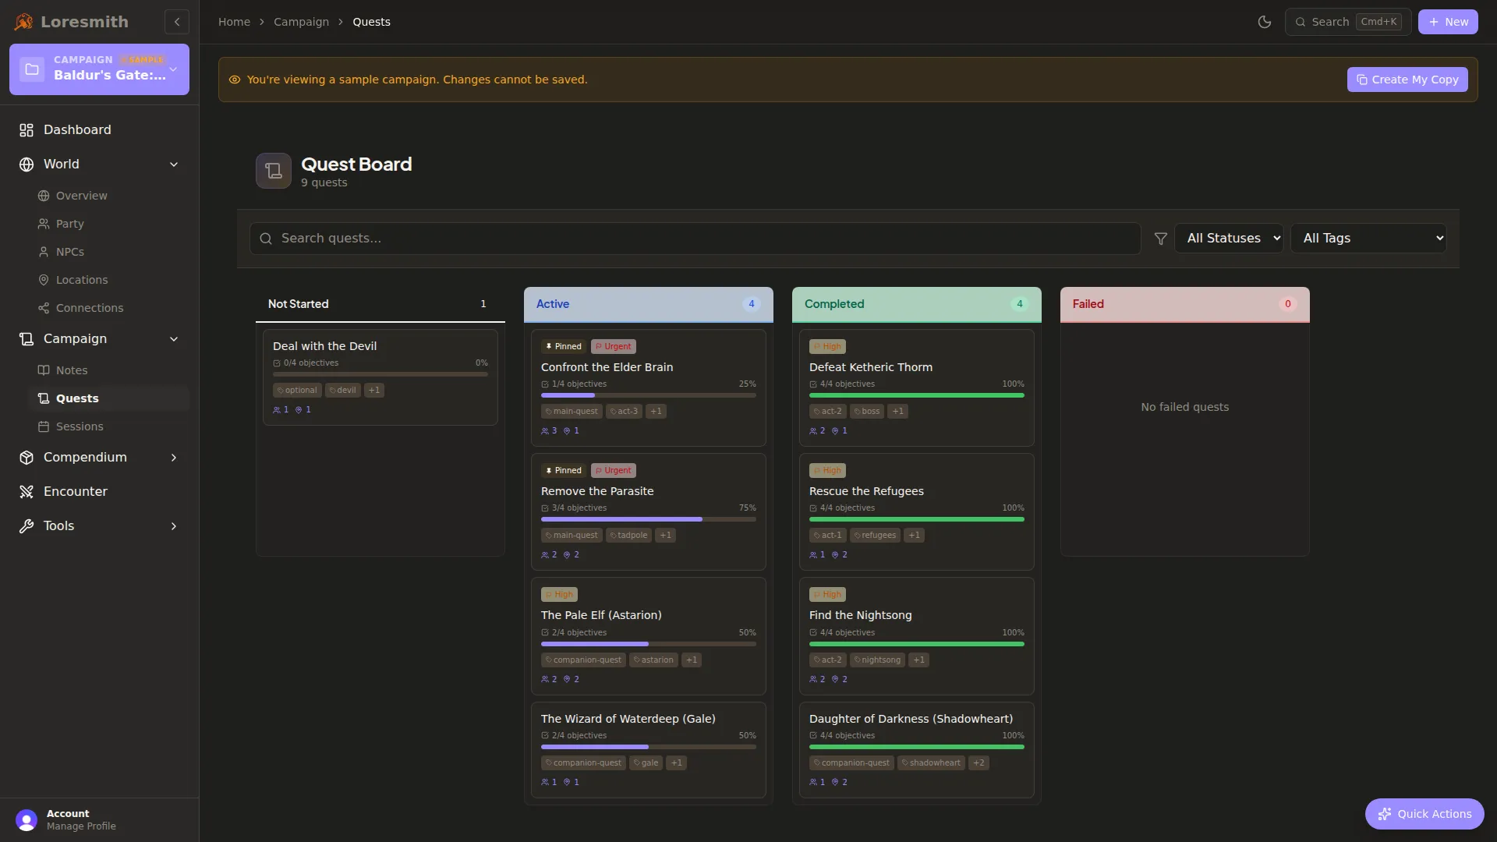Toggle dark mode with the moon icon
The width and height of the screenshot is (1497, 842).
(x=1264, y=22)
